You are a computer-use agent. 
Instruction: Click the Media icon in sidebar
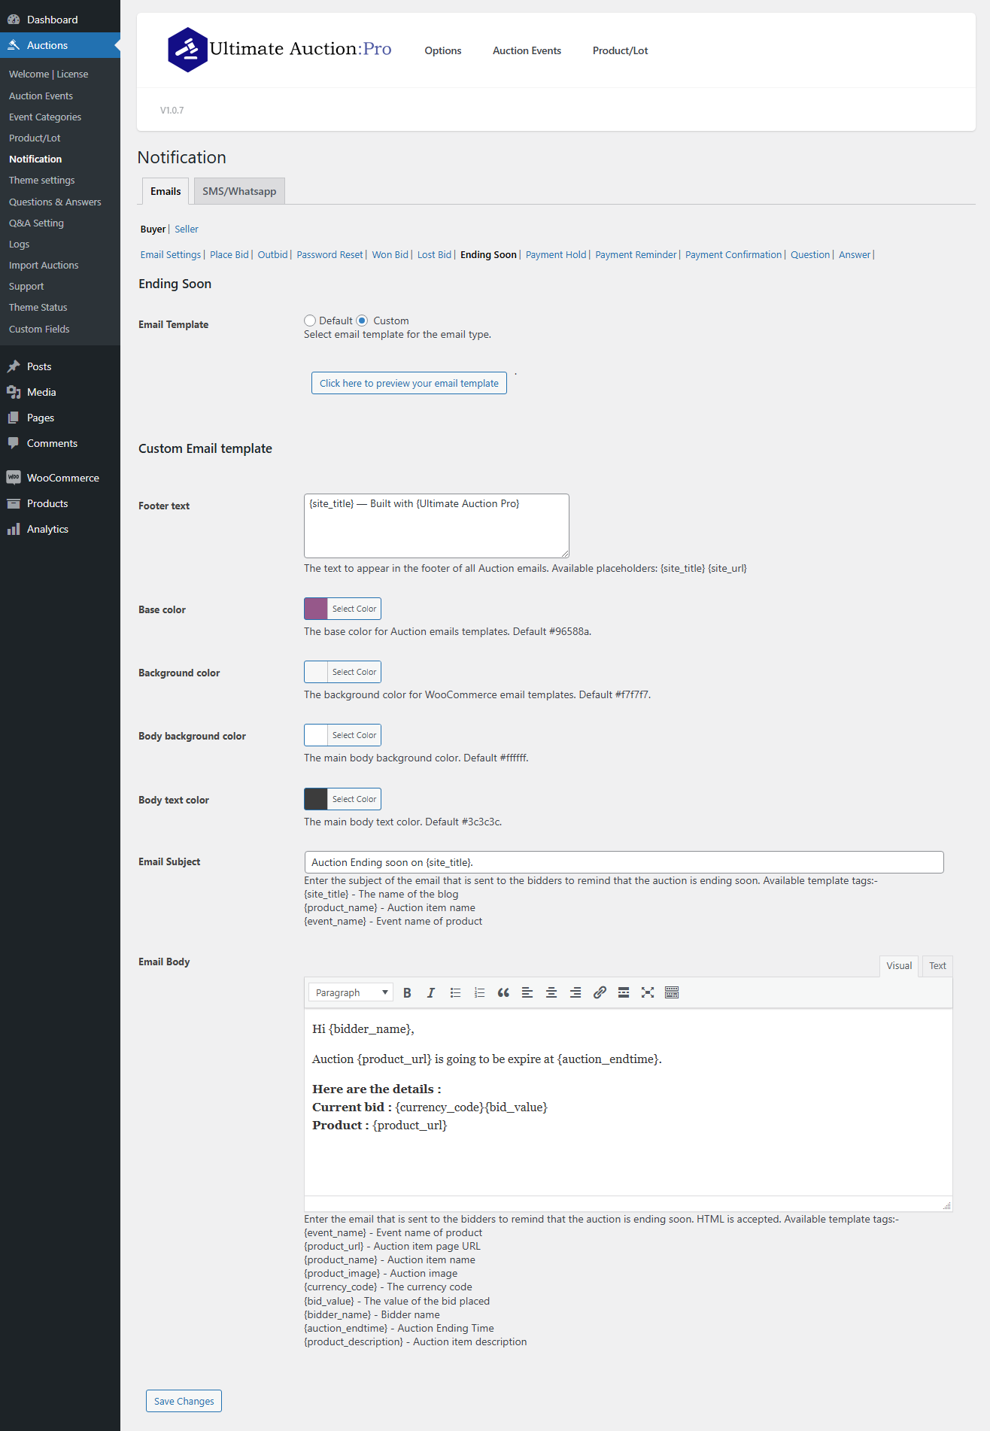tap(14, 392)
